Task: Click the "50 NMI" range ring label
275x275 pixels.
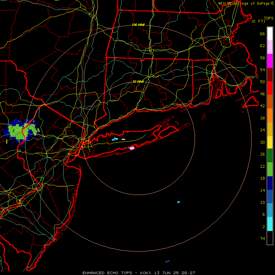Action: click(138, 82)
